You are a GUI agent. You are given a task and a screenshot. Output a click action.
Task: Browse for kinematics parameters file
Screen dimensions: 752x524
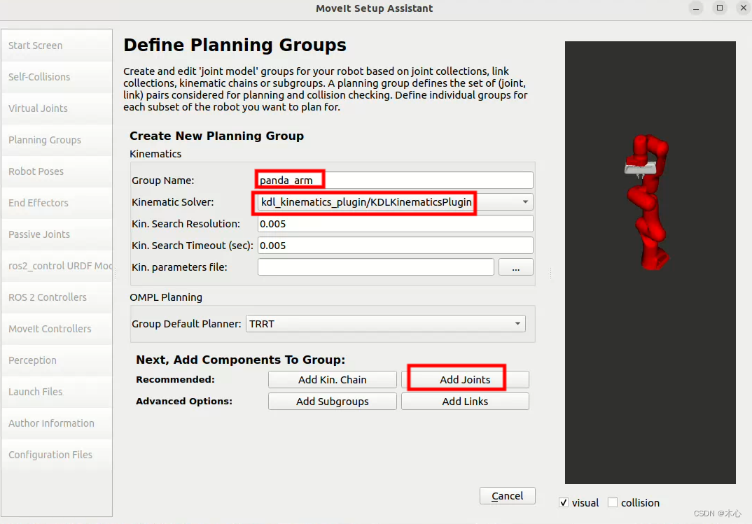[x=515, y=267]
